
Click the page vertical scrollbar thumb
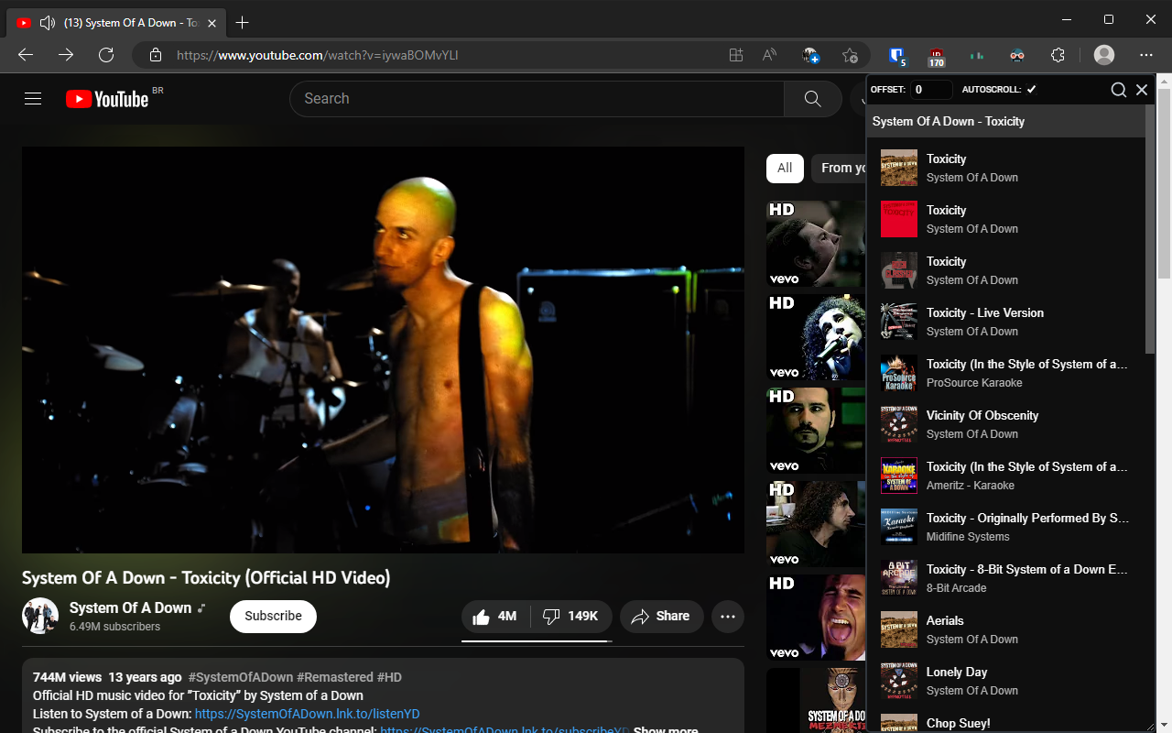coord(1164,183)
